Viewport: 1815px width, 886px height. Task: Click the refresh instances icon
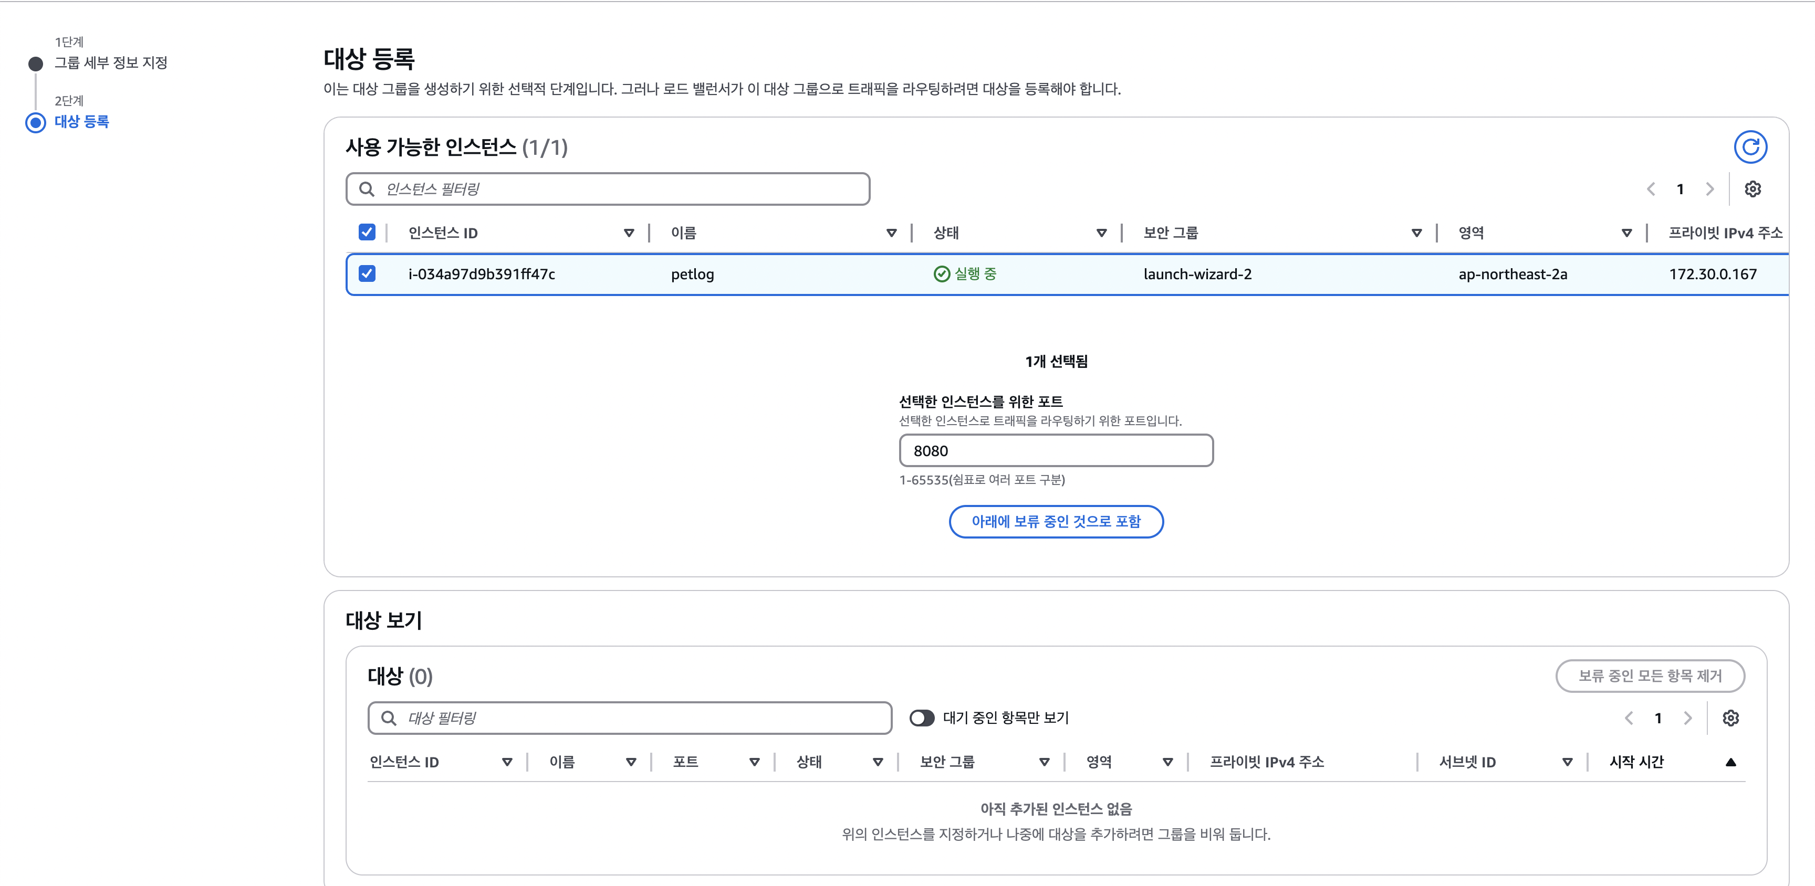coord(1750,147)
